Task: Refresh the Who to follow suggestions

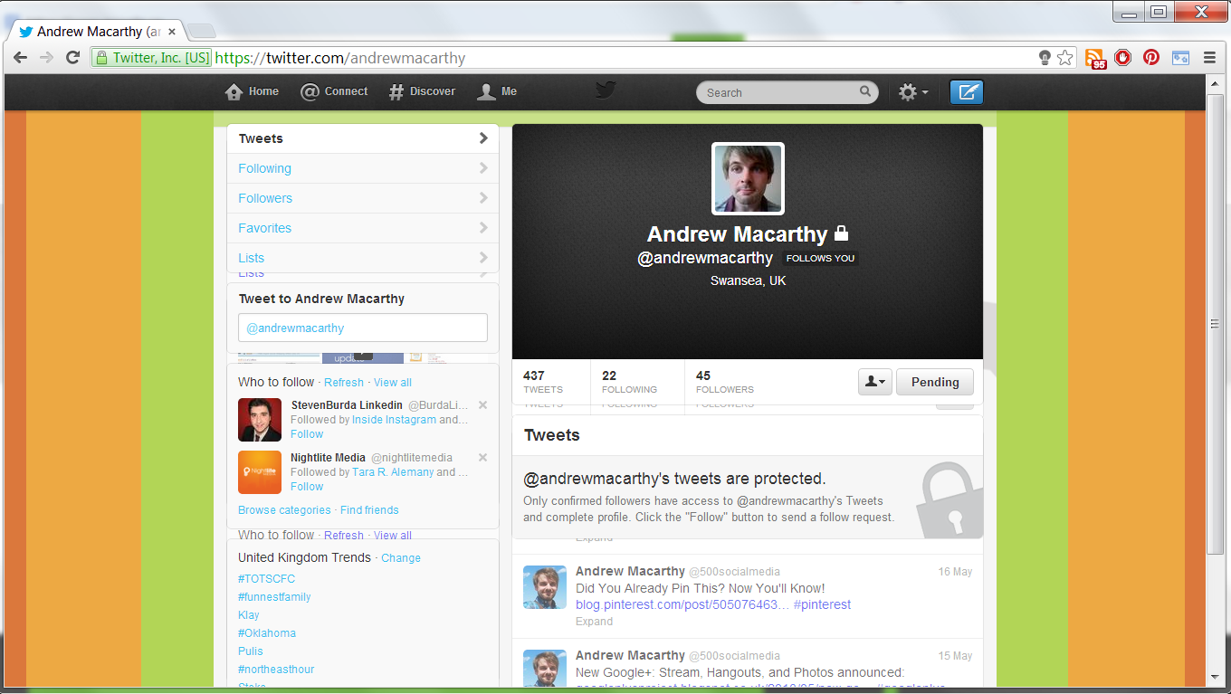Action: pos(344,383)
